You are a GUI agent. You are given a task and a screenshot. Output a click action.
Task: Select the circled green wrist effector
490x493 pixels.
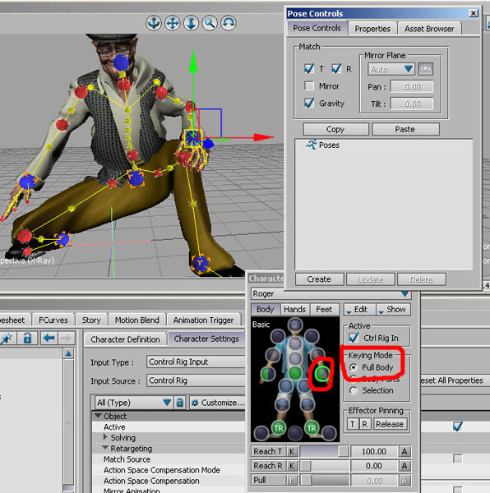click(321, 374)
